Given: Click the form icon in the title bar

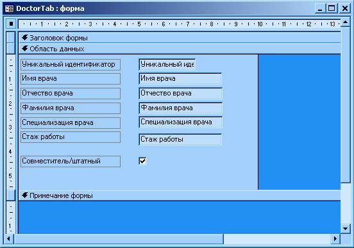Looking at the screenshot, I should 9,8.
